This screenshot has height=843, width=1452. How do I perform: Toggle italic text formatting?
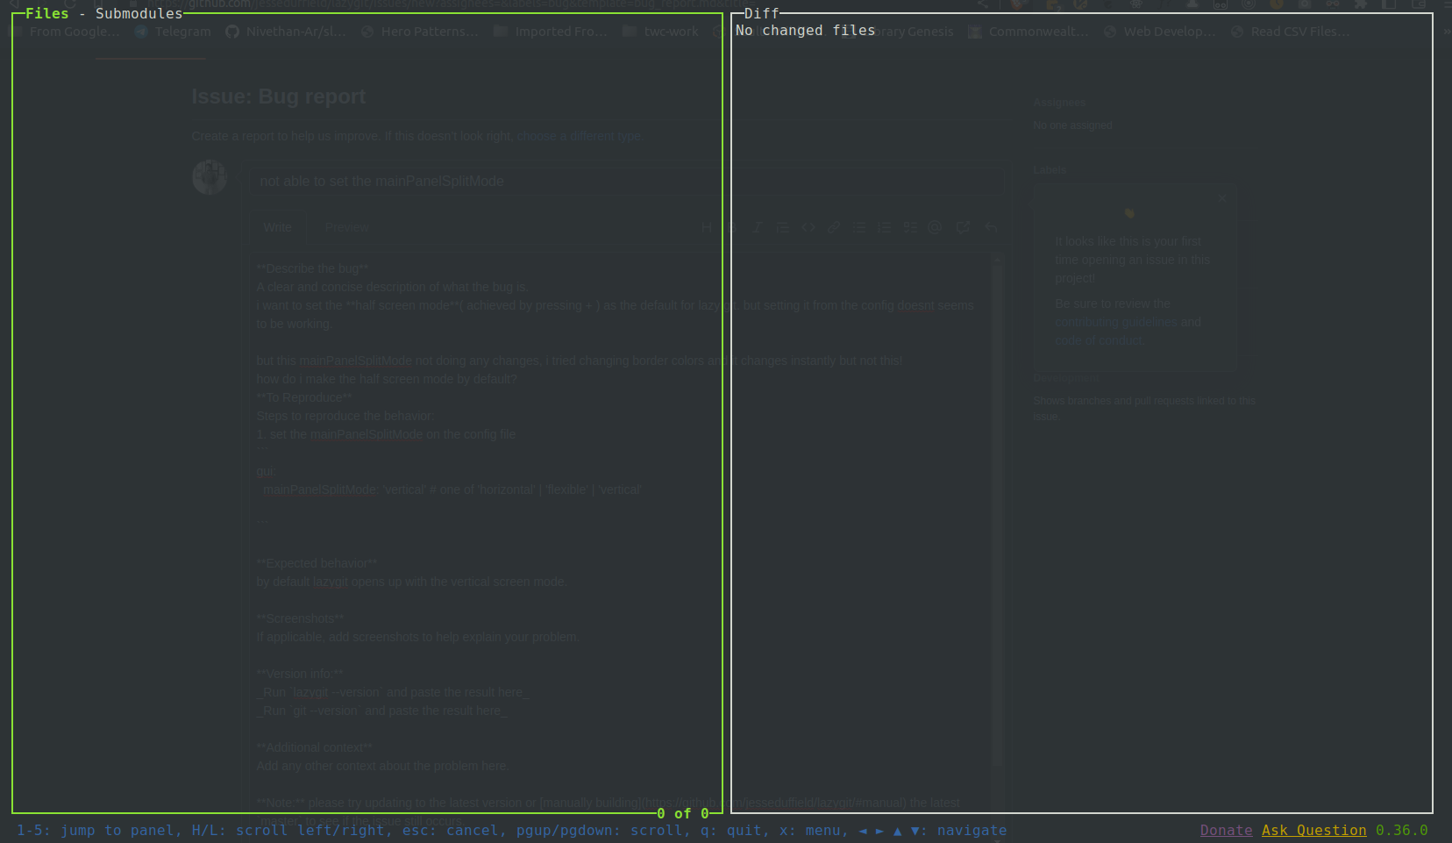click(758, 227)
